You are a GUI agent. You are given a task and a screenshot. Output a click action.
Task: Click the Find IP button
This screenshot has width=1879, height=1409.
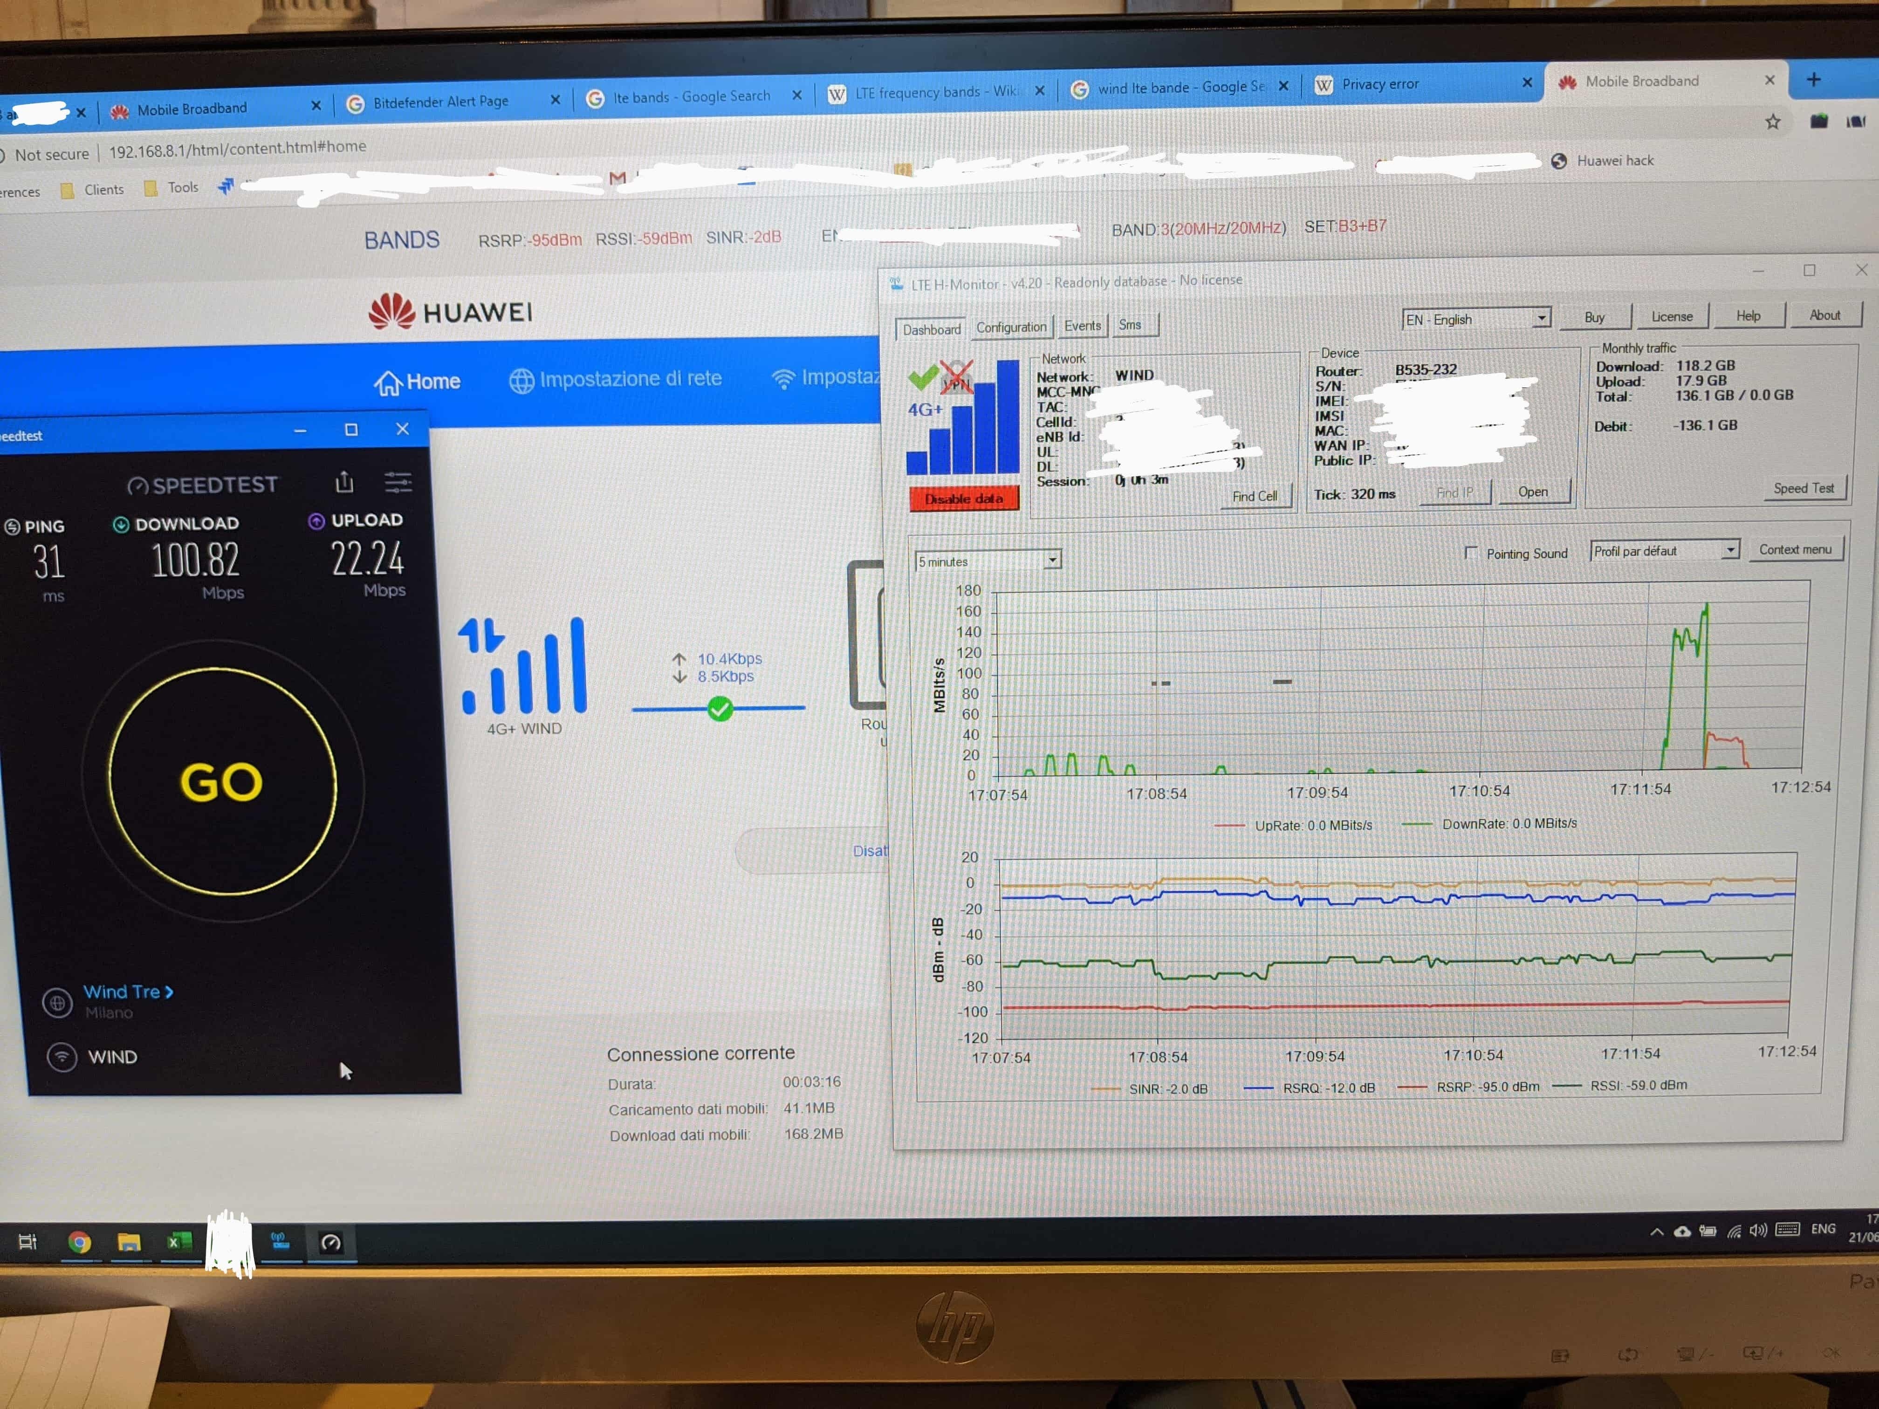pos(1455,492)
